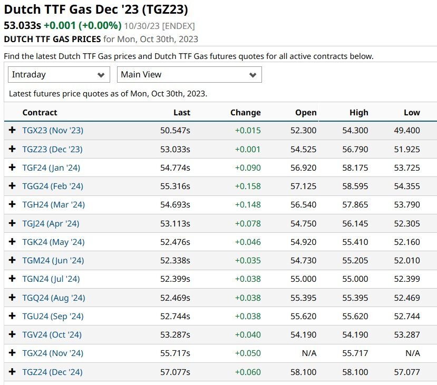Viewport: 437px width, 385px height.
Task: Sort table by Low column header
Action: pos(412,113)
